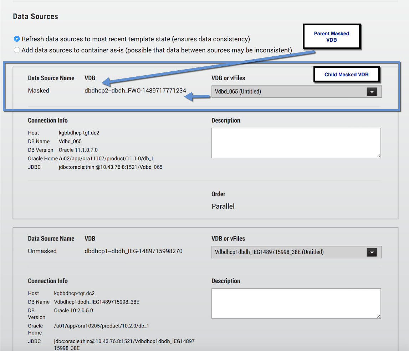
Task: Open the Vdbd_065 (Untitled) dropdown
Action: point(289,92)
